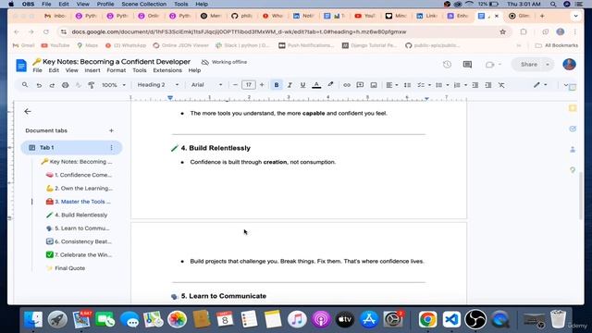Screen dimensions: 592x333
Task: Toggle underline formatting
Action: (x=302, y=85)
